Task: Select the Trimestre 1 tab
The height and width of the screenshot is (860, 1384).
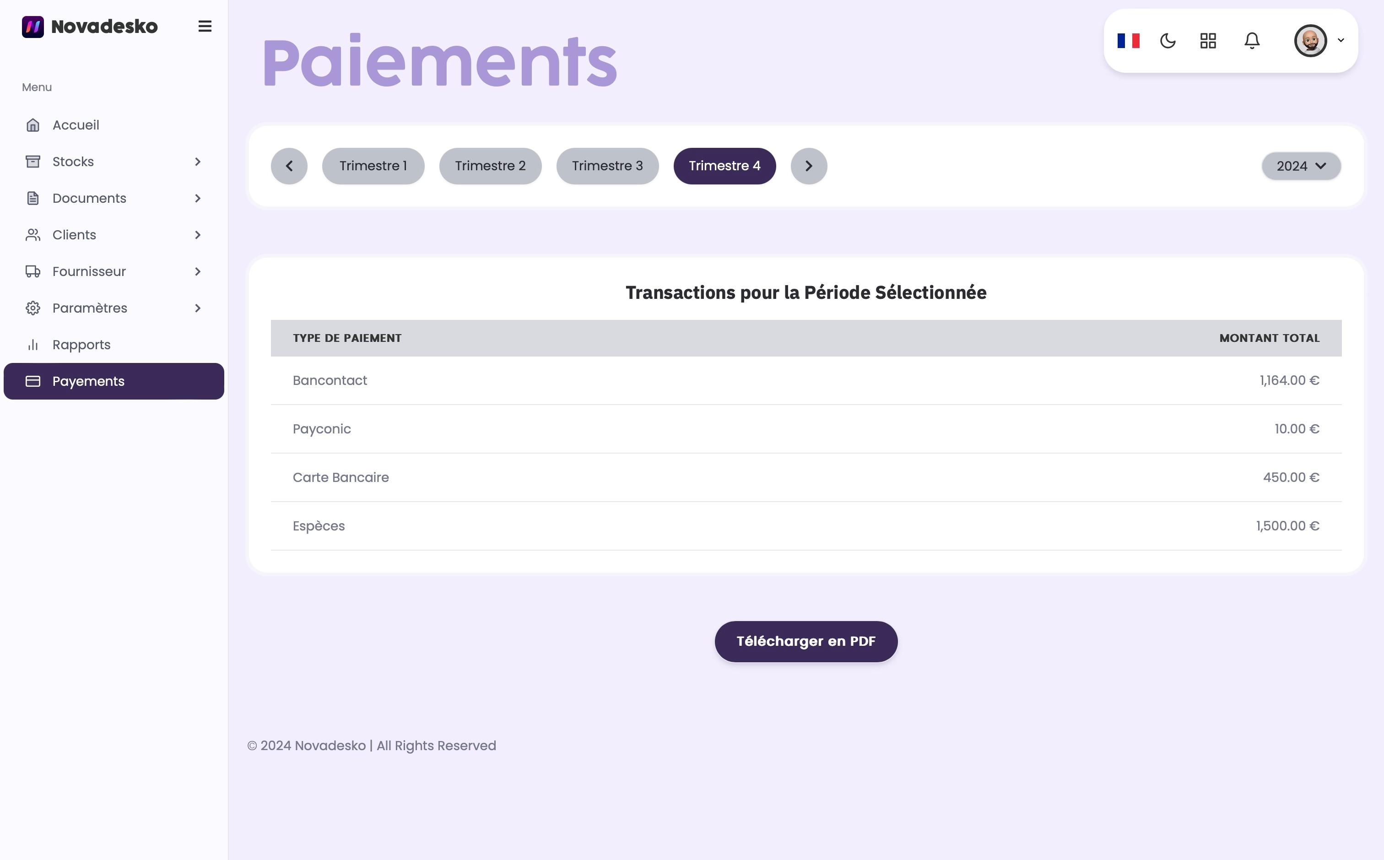Action: coord(373,166)
